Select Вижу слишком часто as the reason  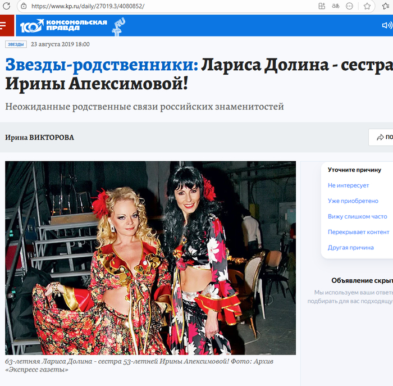pyautogui.click(x=358, y=216)
